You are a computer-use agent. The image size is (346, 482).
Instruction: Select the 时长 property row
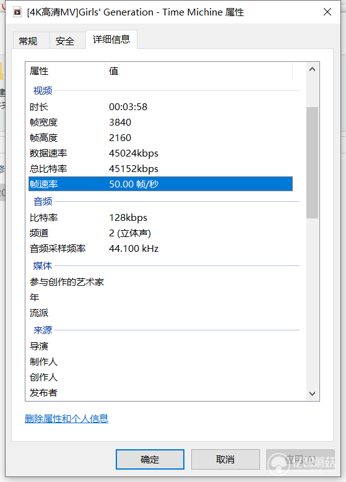pyautogui.click(x=160, y=106)
